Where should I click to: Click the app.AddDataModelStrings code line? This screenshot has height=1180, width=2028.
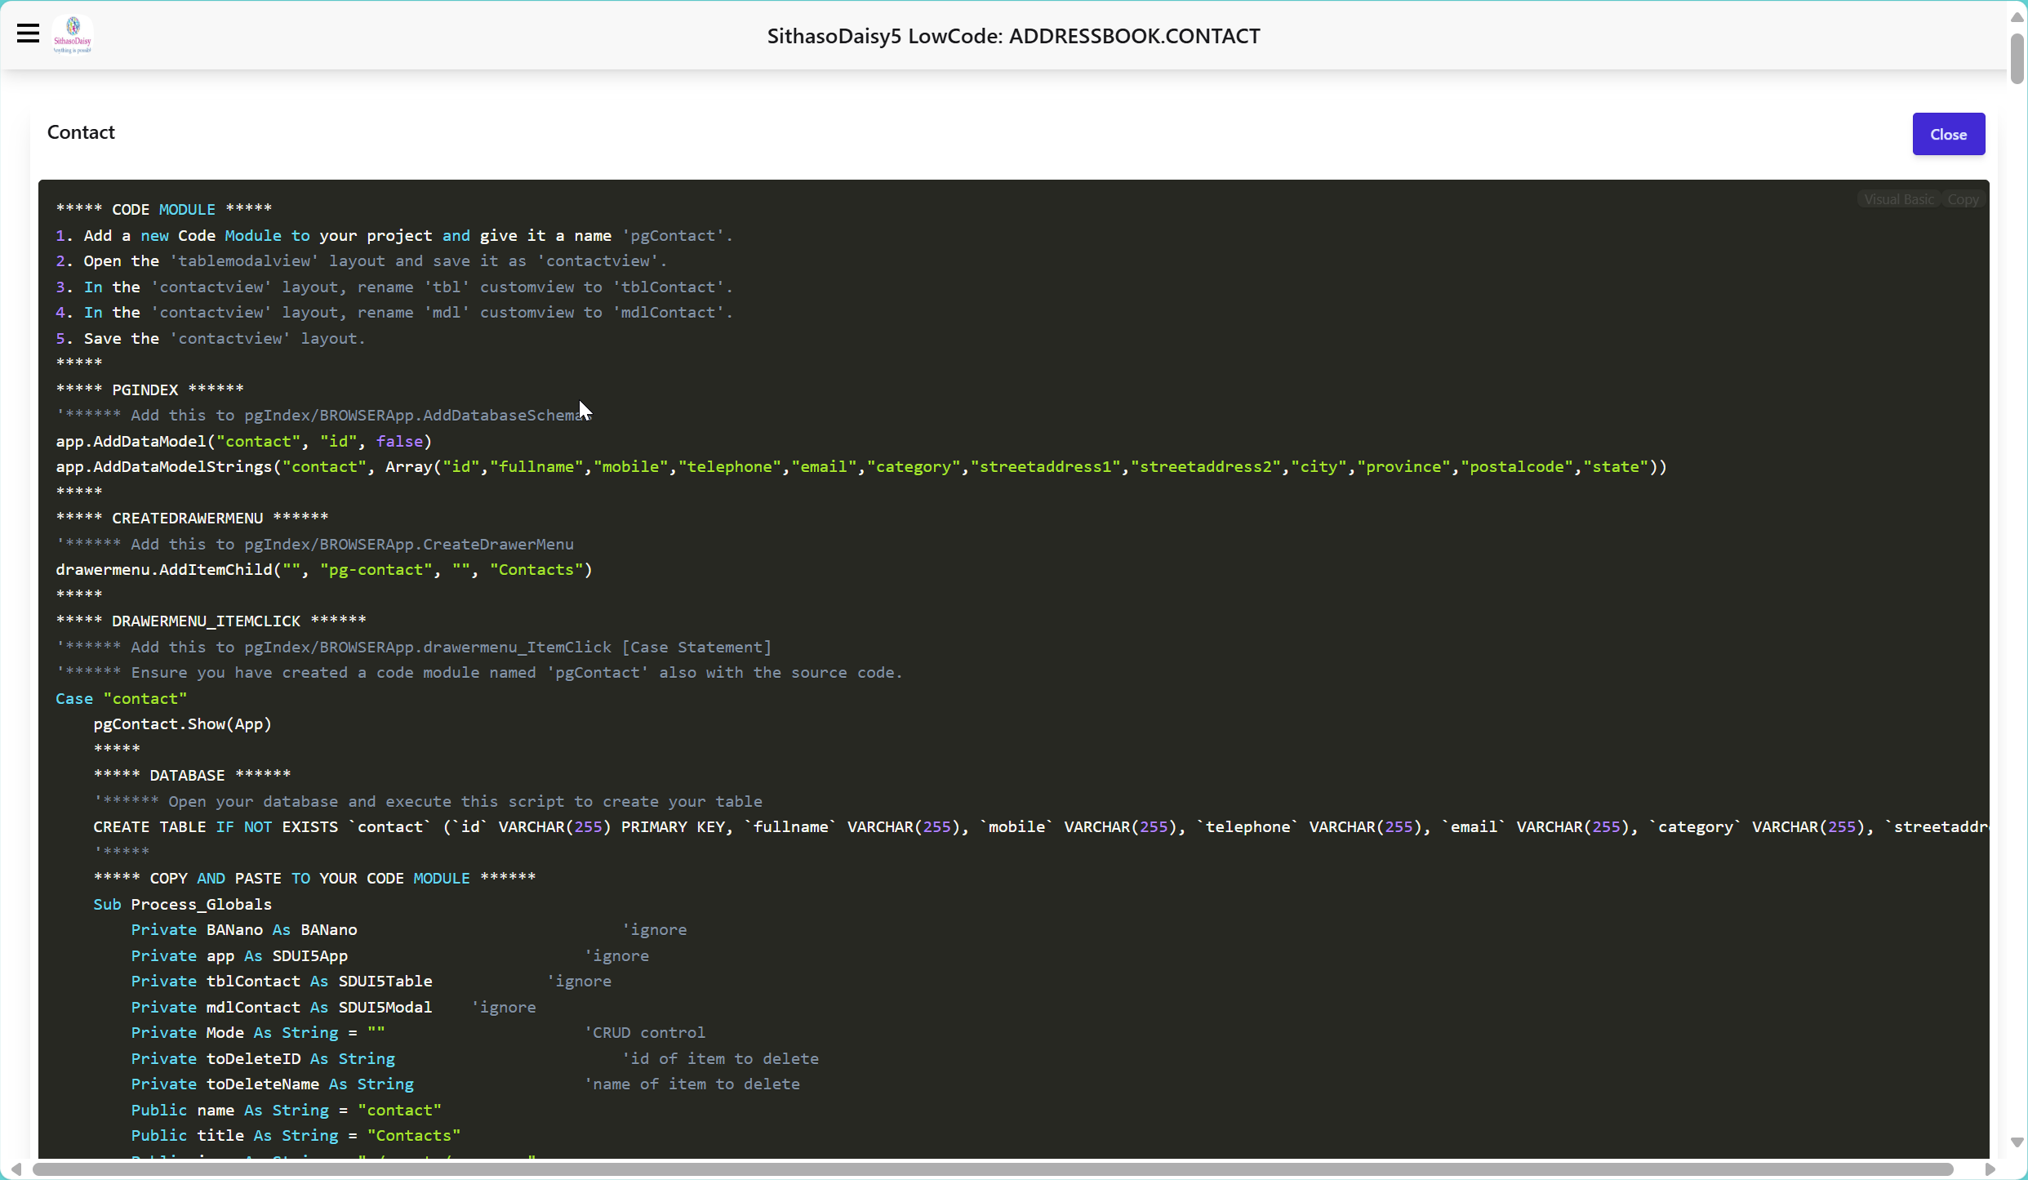pos(861,466)
